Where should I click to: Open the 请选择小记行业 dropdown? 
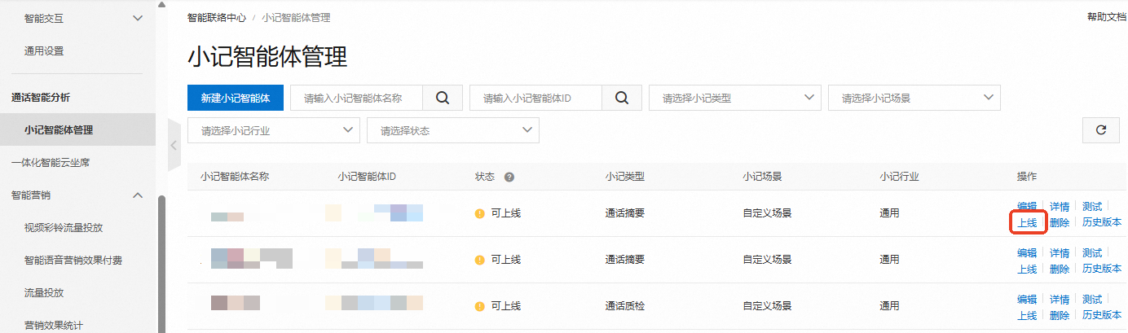[274, 130]
